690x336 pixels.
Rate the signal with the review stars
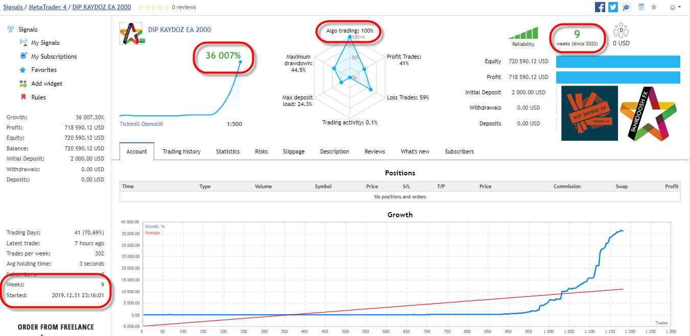click(x=153, y=8)
